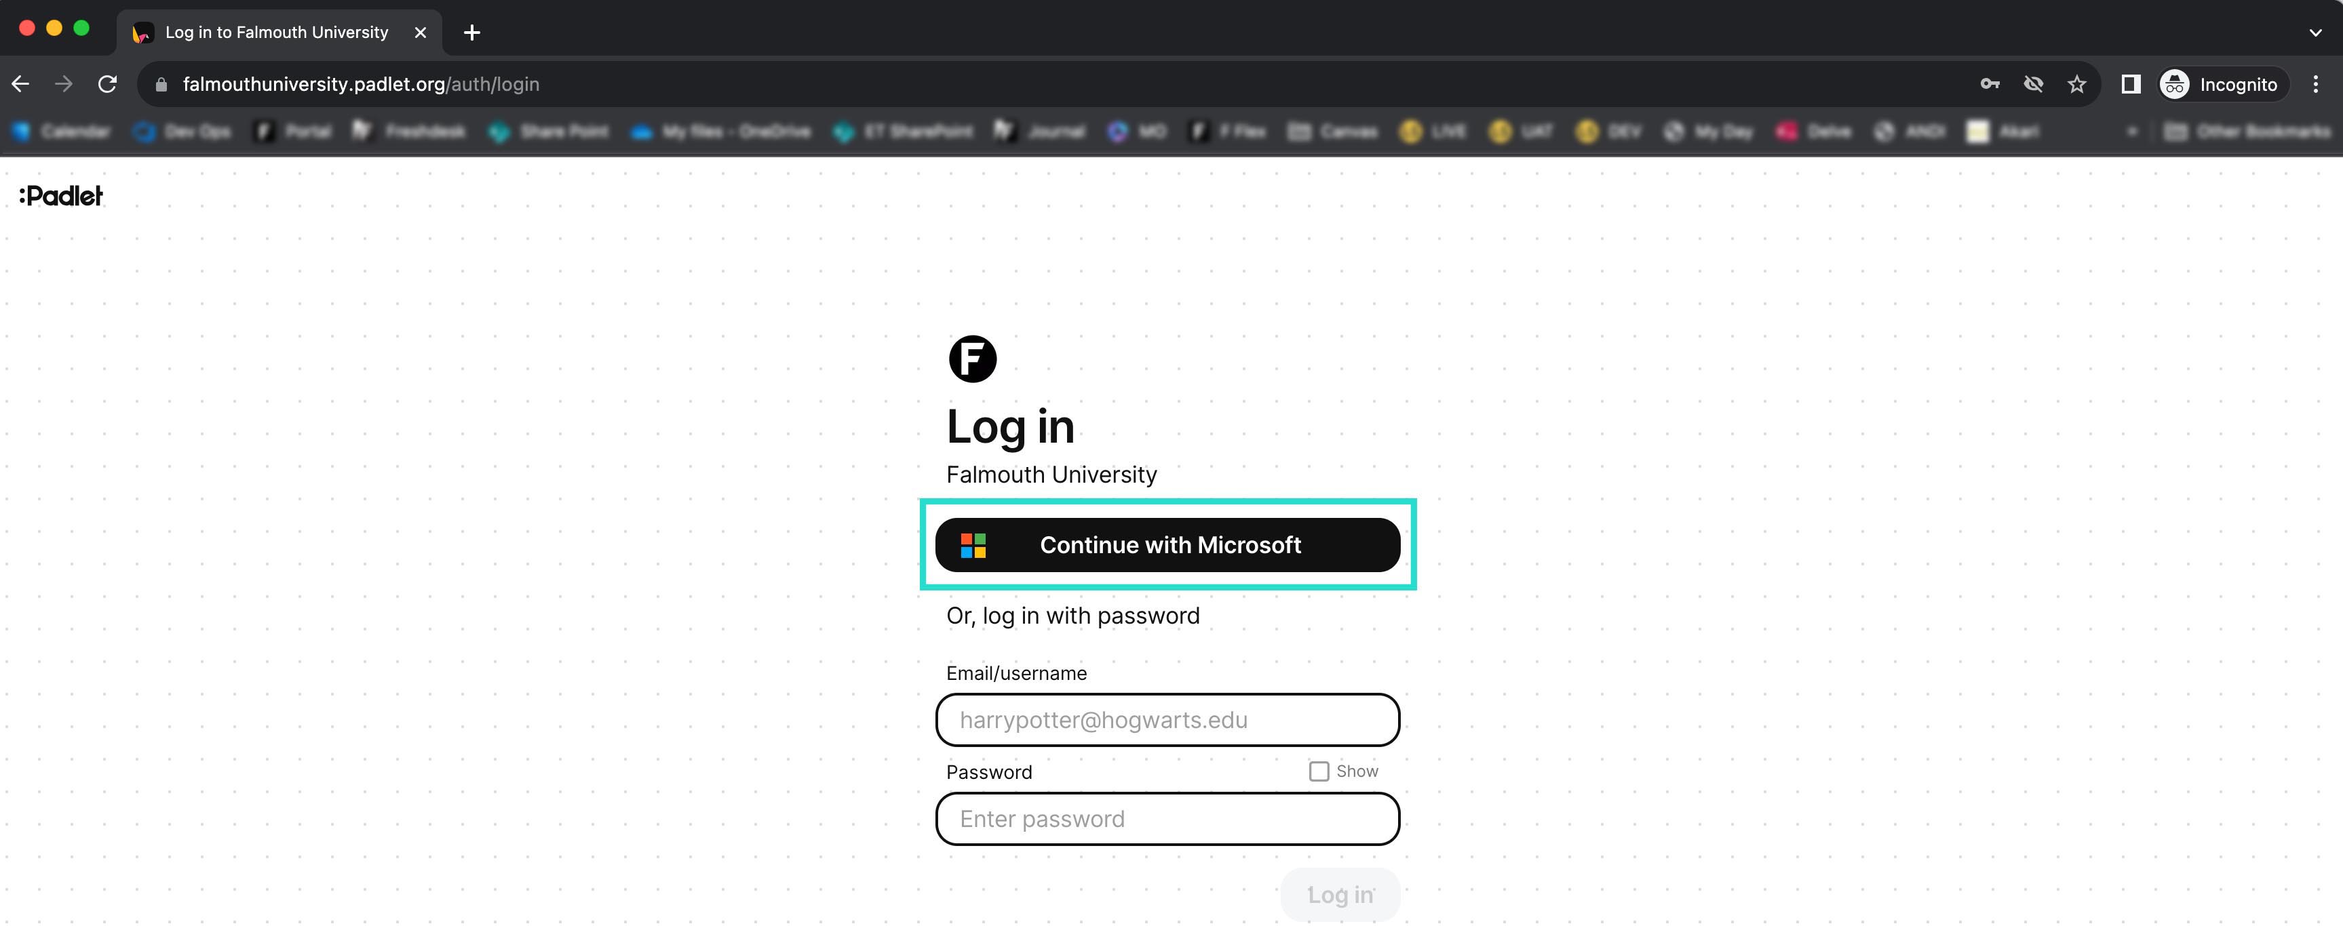Open Chrome's three-dot menu

pos(2315,85)
